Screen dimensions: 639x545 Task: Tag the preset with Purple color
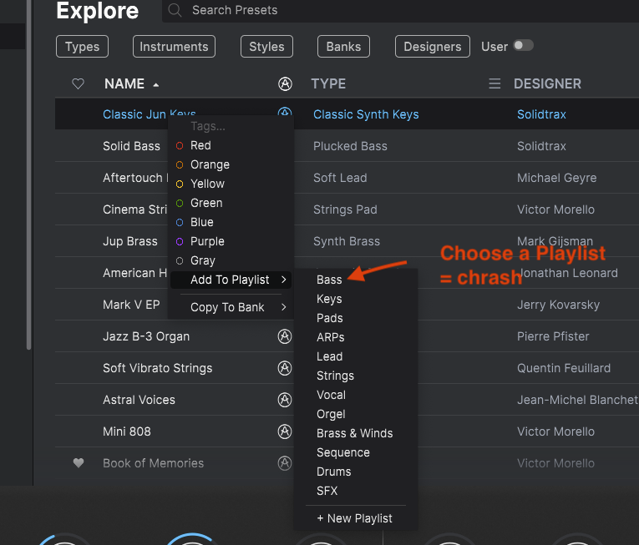tap(206, 241)
